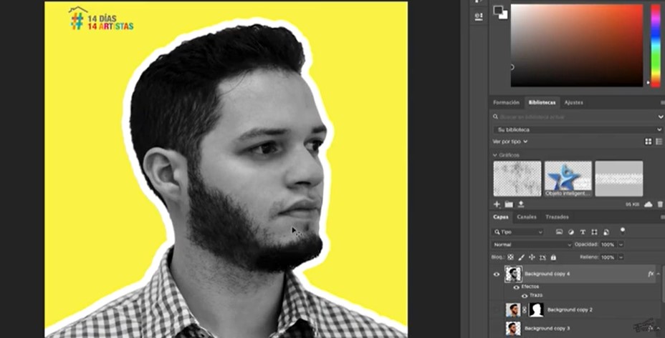Click the shape layer filter icon
This screenshot has height=338, width=665.
coord(594,232)
